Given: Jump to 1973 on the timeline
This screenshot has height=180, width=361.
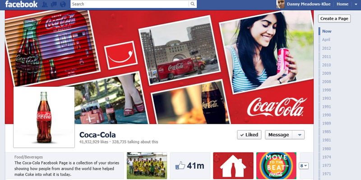Looking at the screenshot, I should (x=326, y=165).
